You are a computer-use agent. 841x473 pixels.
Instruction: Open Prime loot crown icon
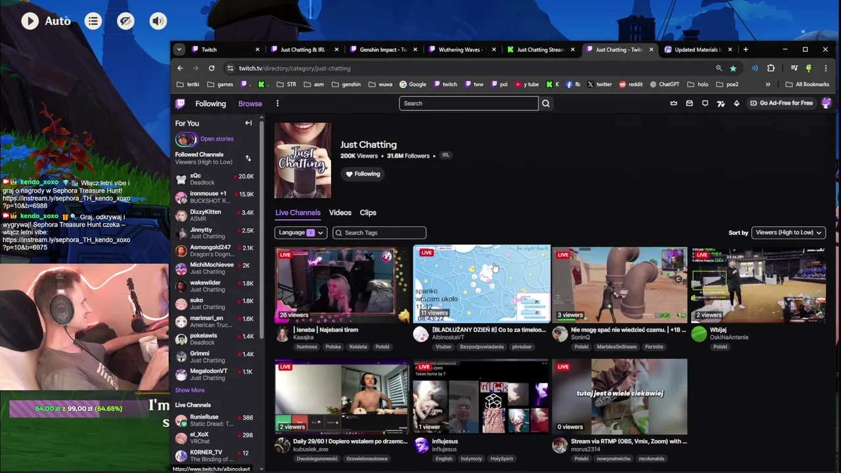tap(673, 103)
